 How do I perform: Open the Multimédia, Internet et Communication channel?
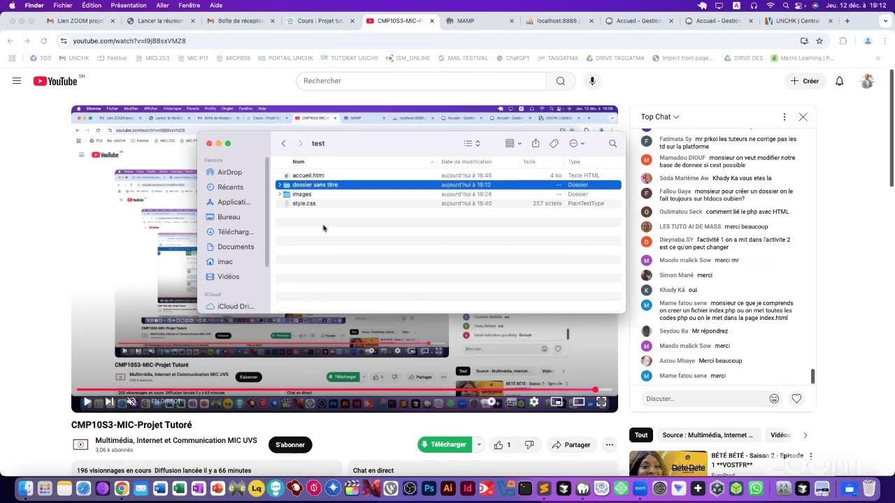tap(176, 441)
